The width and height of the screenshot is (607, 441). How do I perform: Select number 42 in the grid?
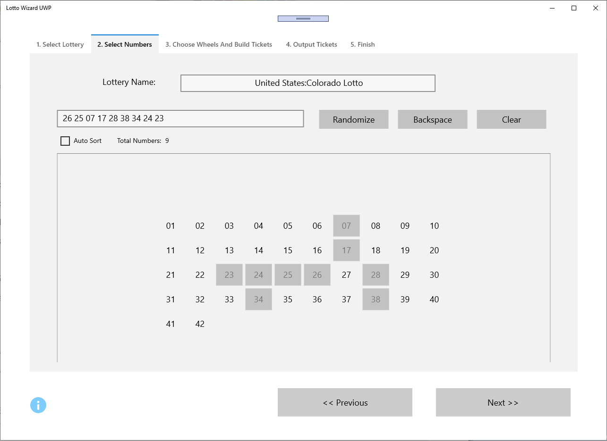coord(200,324)
